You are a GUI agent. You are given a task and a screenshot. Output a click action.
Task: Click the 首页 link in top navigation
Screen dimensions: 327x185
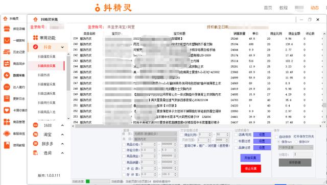pyautogui.click(x=268, y=8)
